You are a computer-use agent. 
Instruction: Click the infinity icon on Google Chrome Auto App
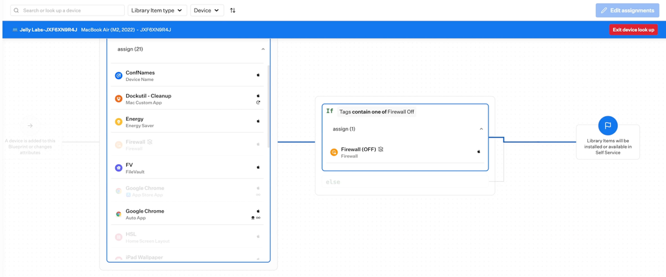tap(258, 218)
